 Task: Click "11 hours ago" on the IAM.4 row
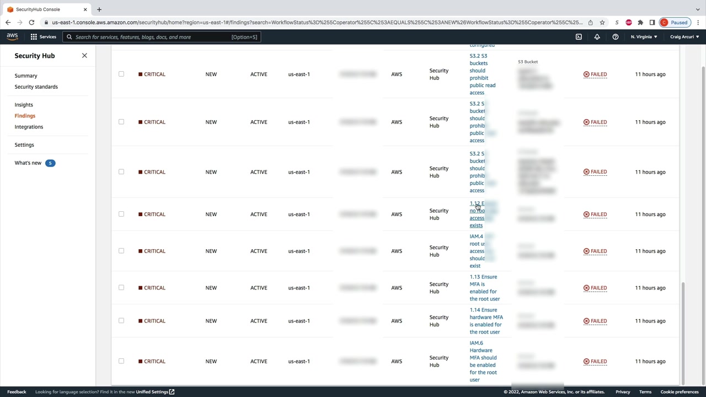(x=650, y=251)
